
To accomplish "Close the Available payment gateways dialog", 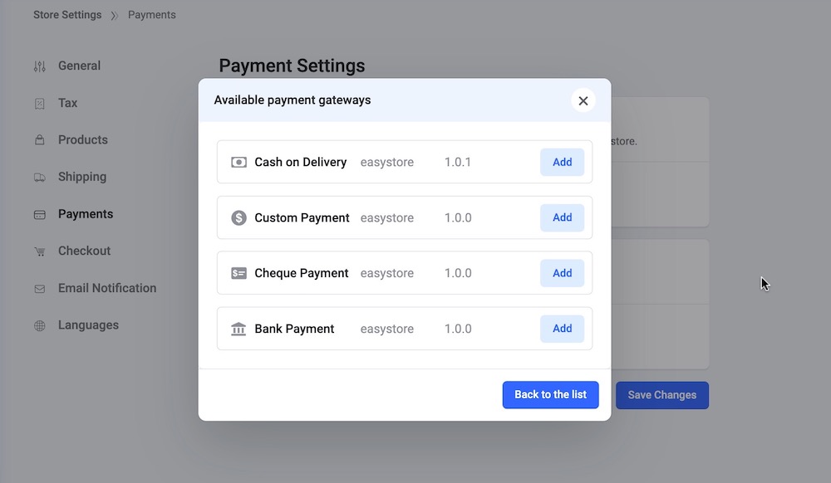I will coord(583,100).
